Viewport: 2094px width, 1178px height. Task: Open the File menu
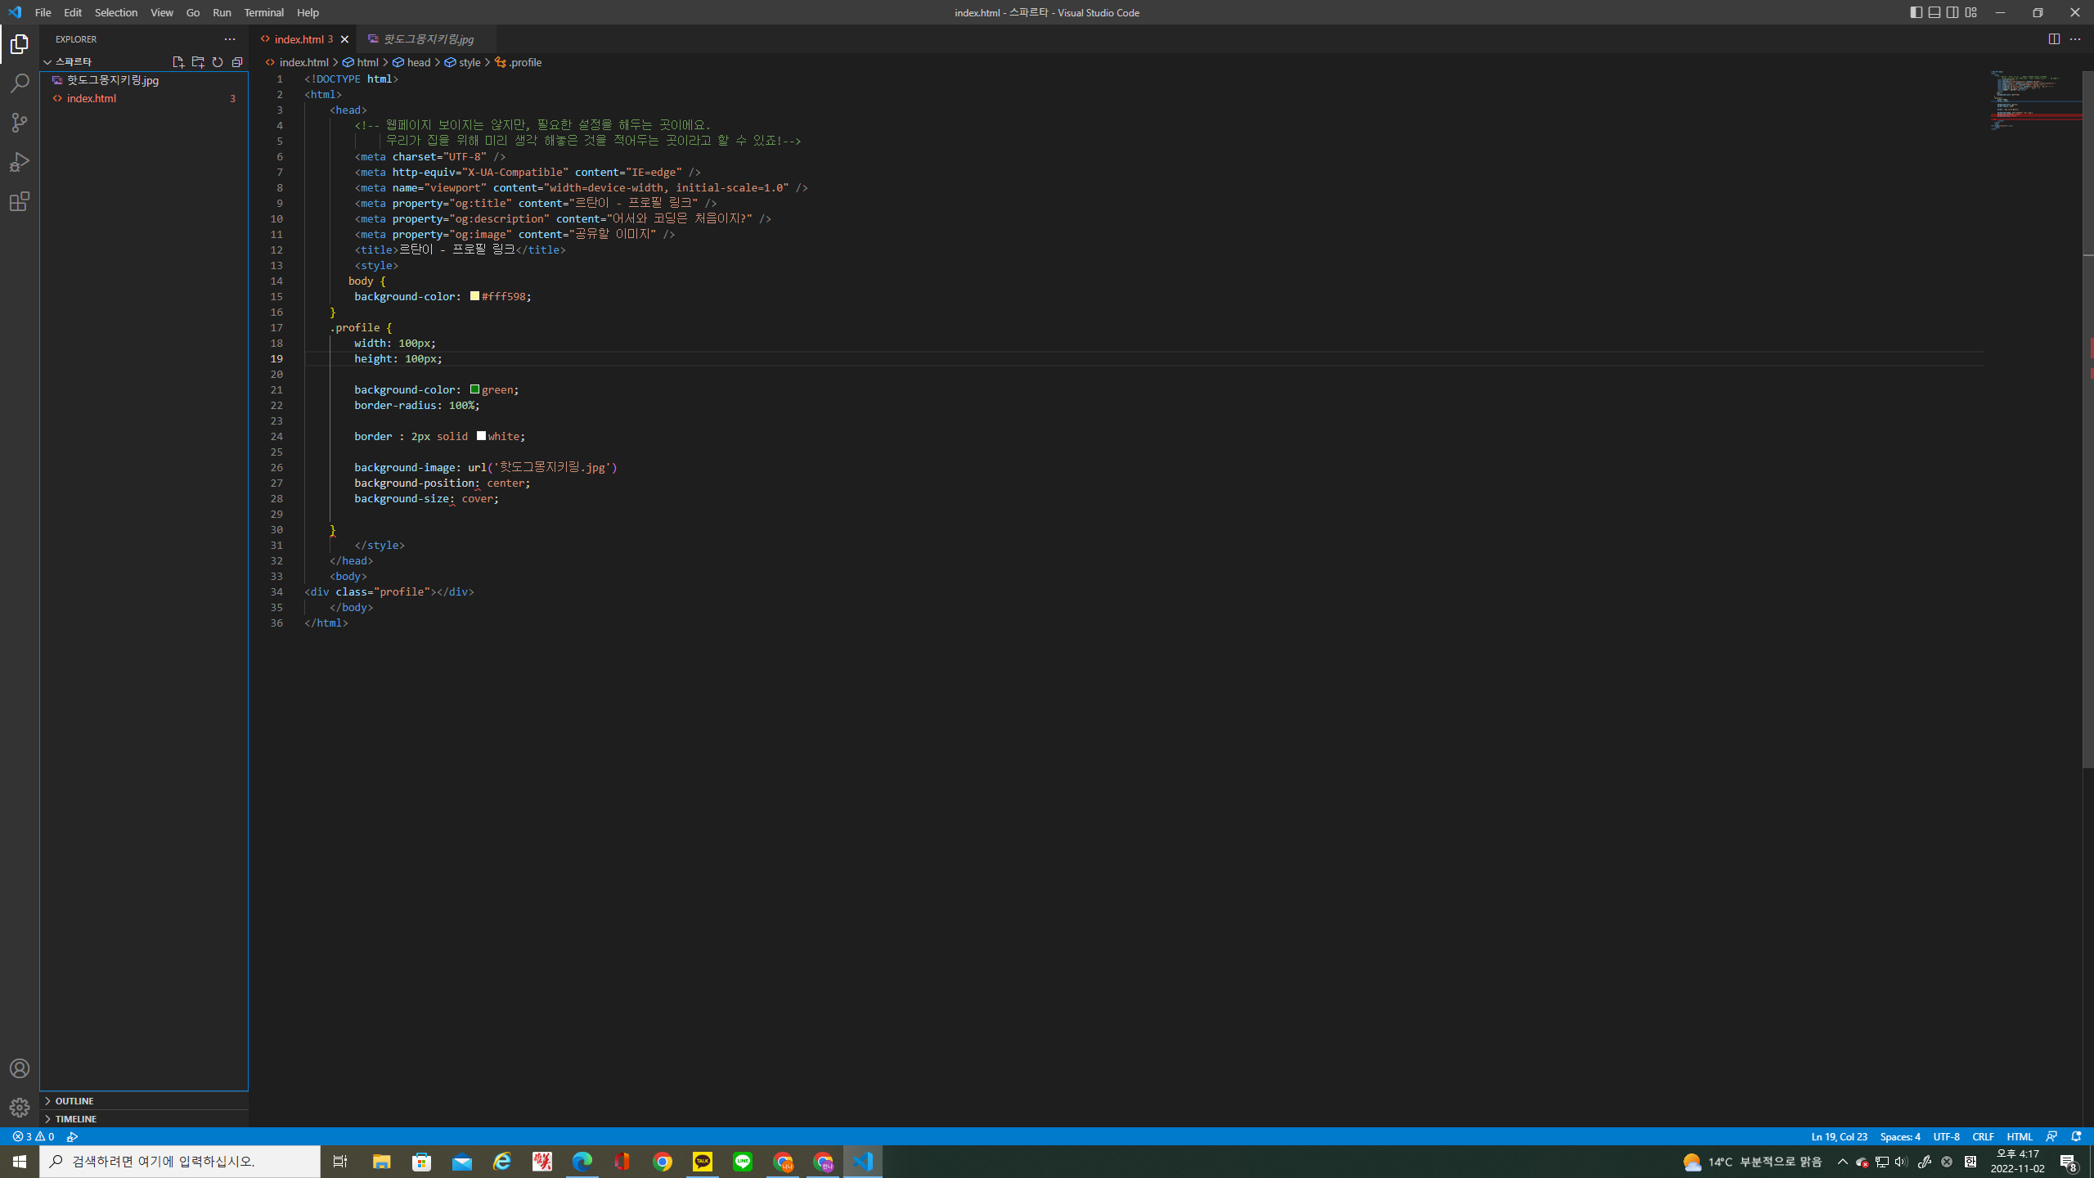43,12
